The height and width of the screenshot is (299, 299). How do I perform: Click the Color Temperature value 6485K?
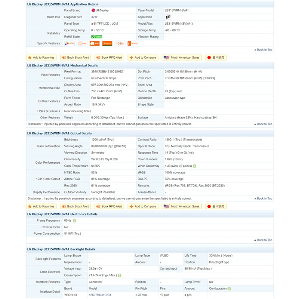click(x=95, y=166)
